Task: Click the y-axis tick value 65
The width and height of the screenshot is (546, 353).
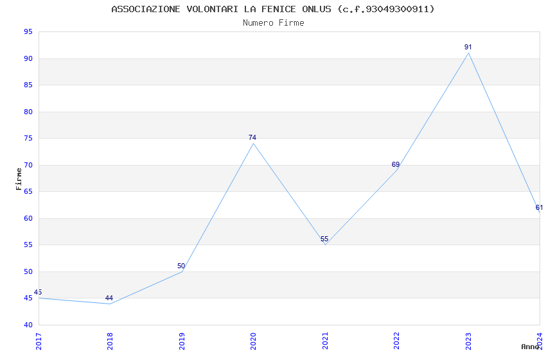Action: pos(28,191)
